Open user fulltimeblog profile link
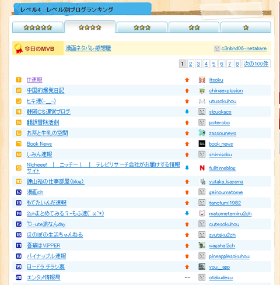The width and height of the screenshot is (280, 285). [x=222, y=168]
